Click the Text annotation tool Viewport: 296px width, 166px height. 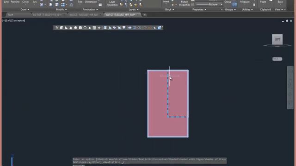tap(80, 2)
